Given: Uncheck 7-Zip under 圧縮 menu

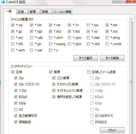Looking at the screenshot, I should pyautogui.click(x=16, y=90).
